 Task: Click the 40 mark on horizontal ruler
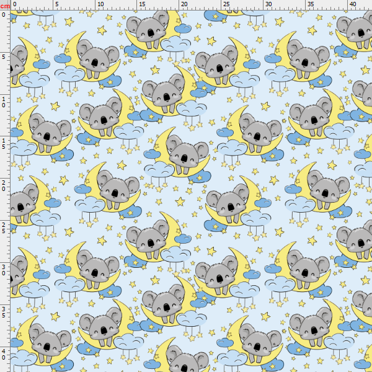coord(353,4)
